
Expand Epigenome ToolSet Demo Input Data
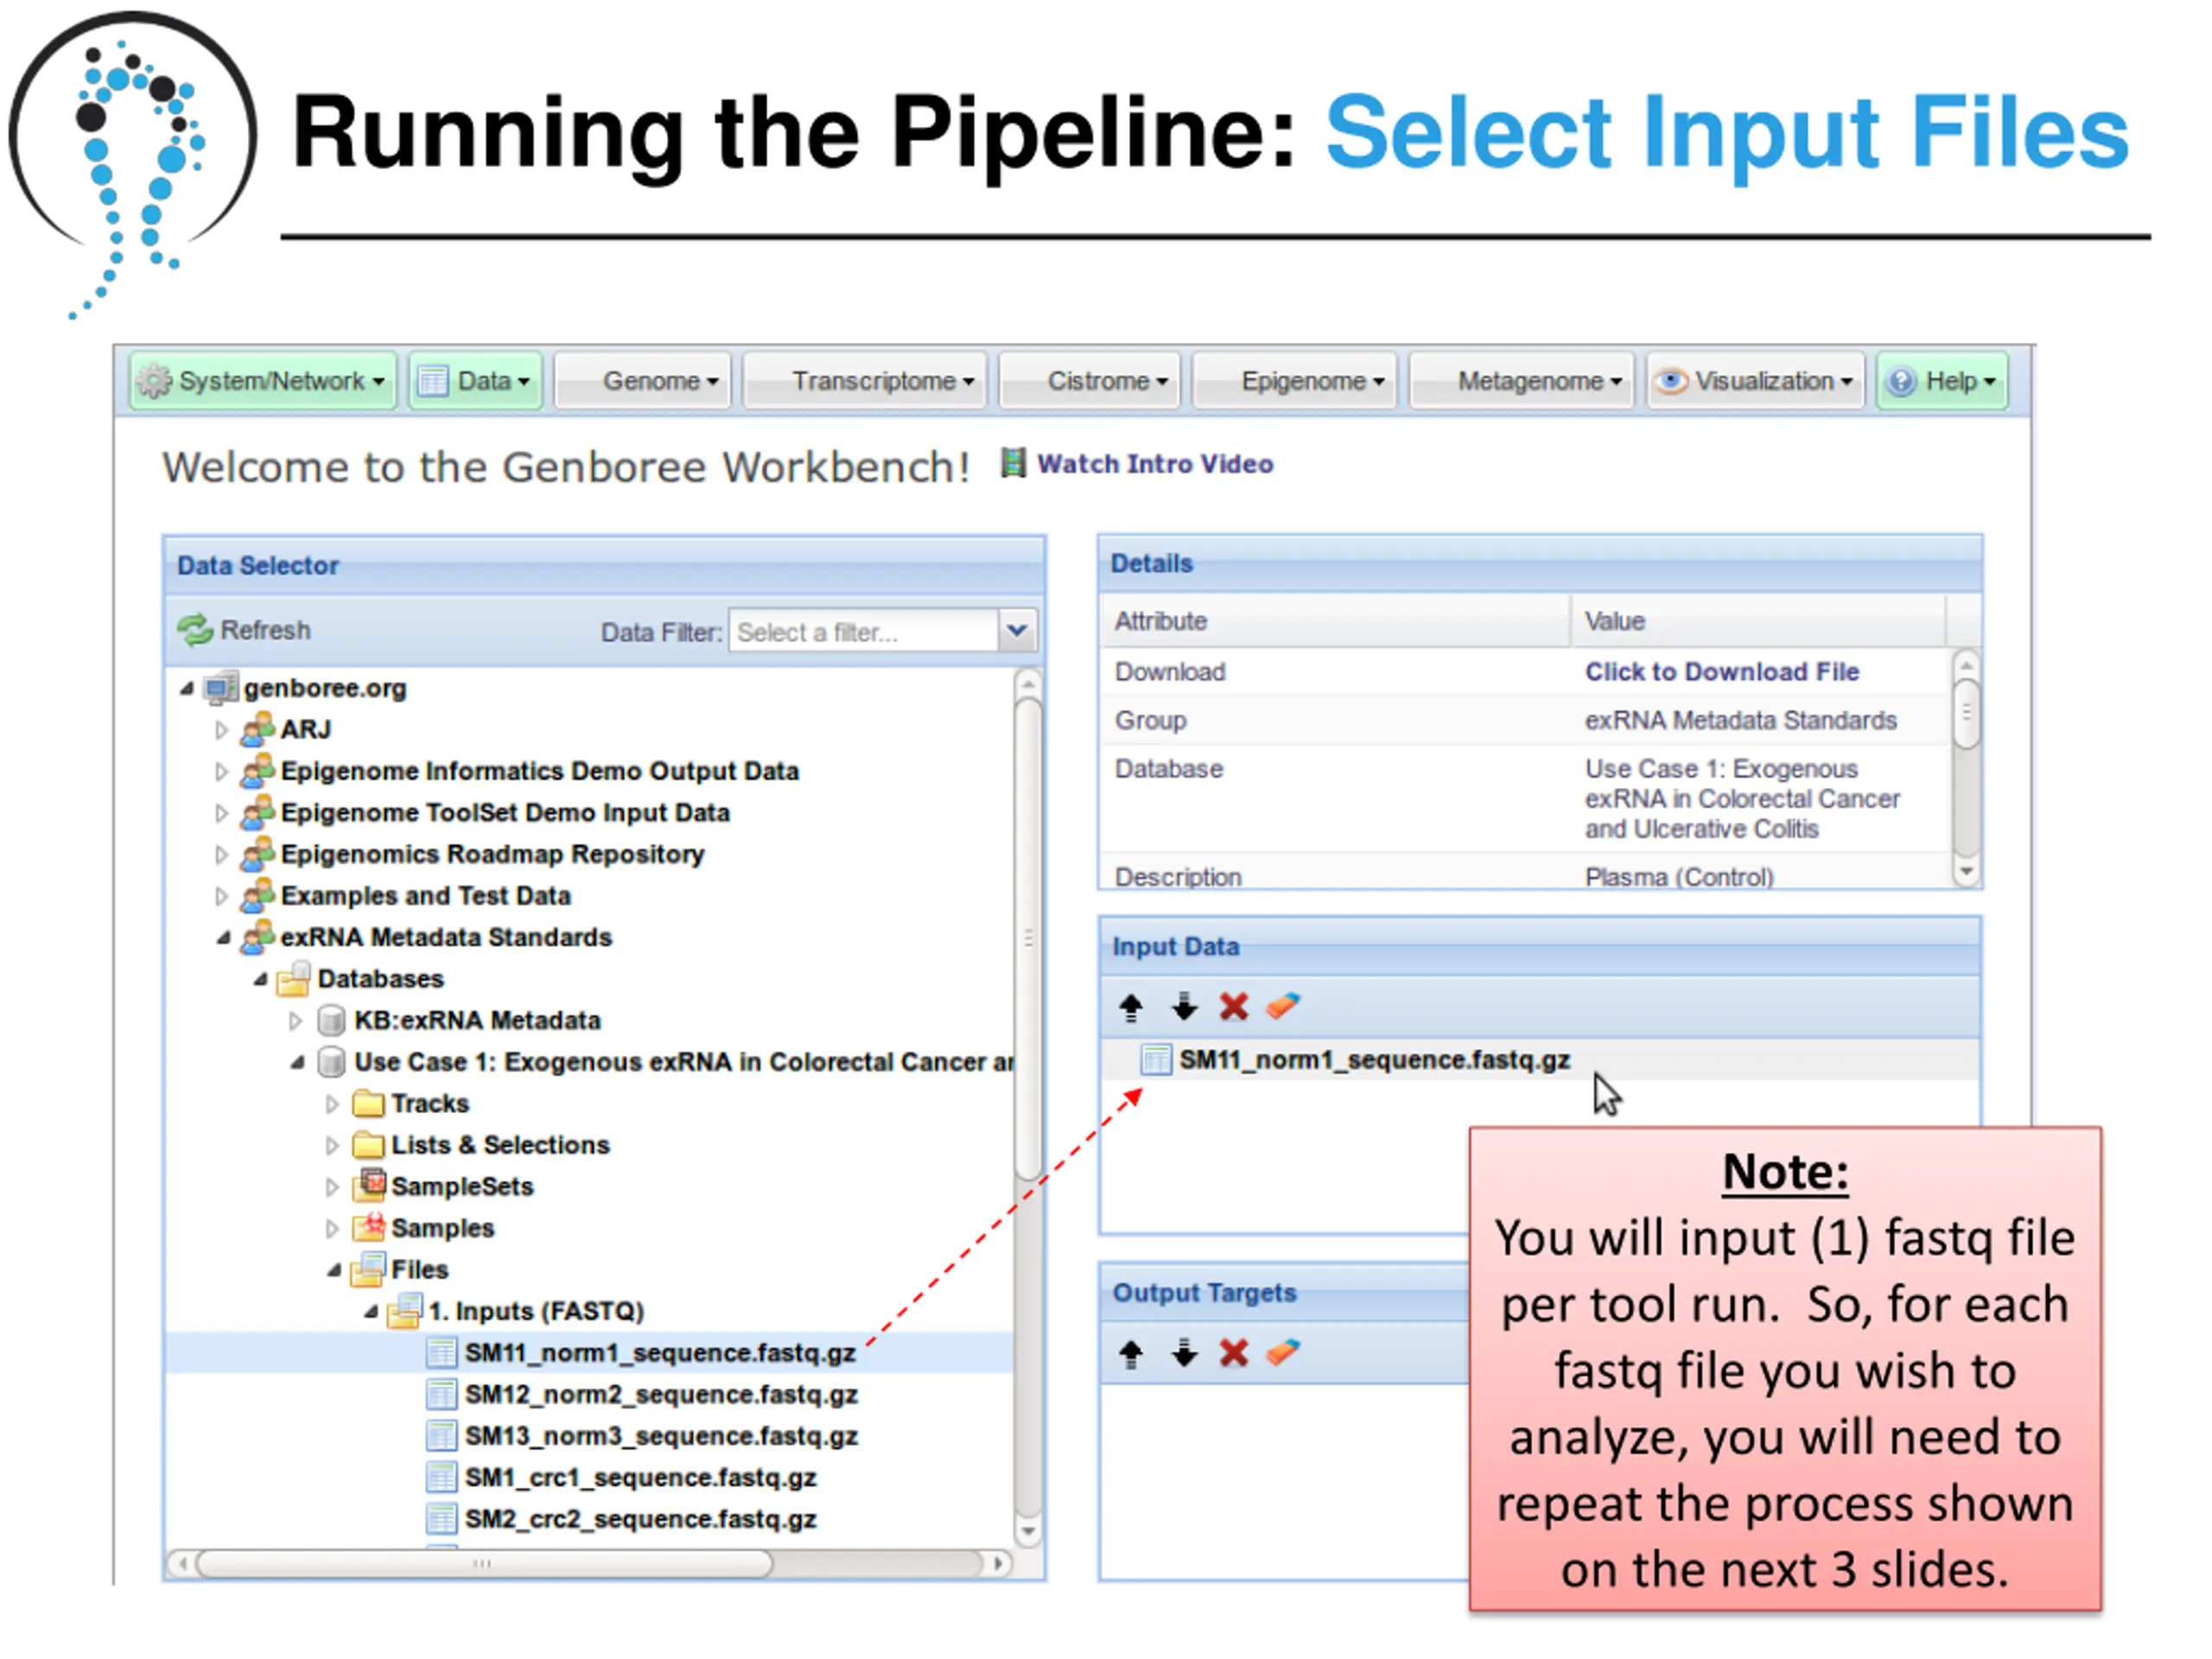[222, 813]
